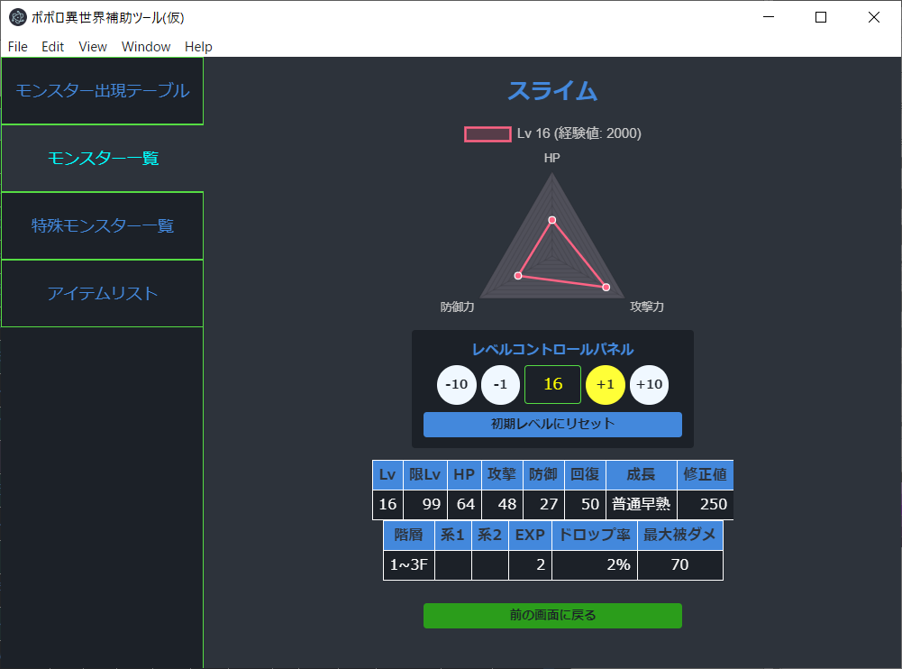Open the File menu
The height and width of the screenshot is (669, 902).
18,47
